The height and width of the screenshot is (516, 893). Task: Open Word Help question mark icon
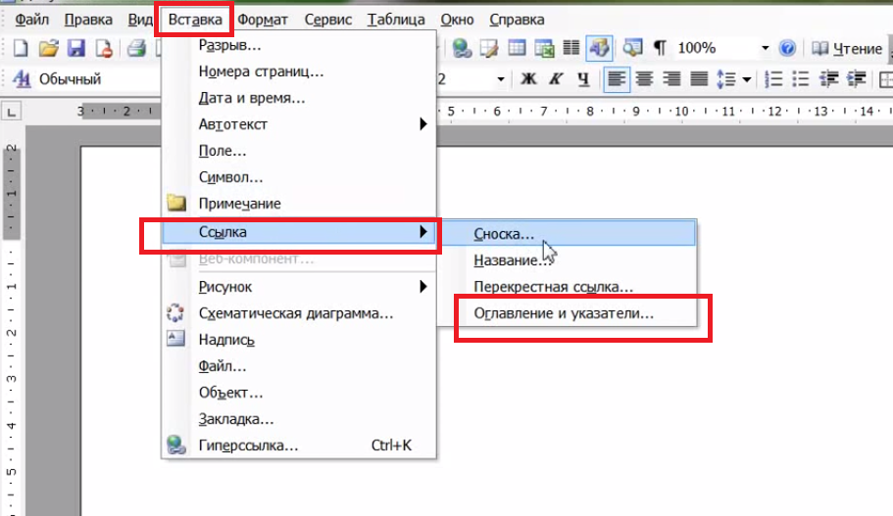pyautogui.click(x=786, y=48)
